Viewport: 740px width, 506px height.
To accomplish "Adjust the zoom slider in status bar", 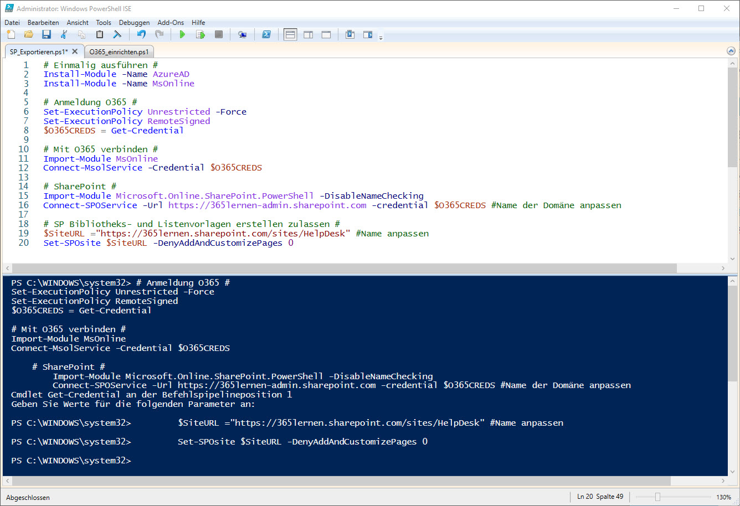I will [657, 497].
